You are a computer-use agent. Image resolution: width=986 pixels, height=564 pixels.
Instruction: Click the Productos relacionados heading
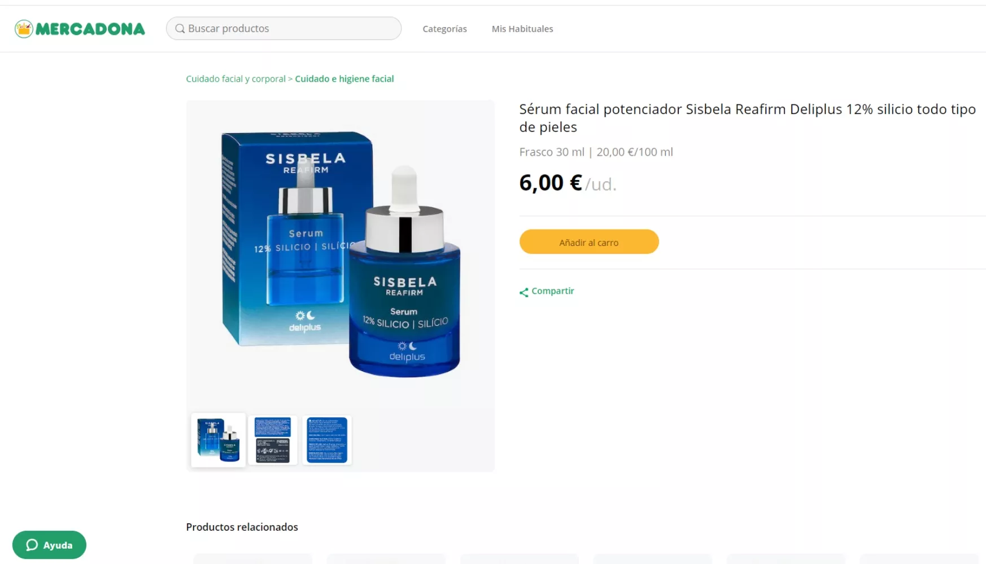coord(242,527)
